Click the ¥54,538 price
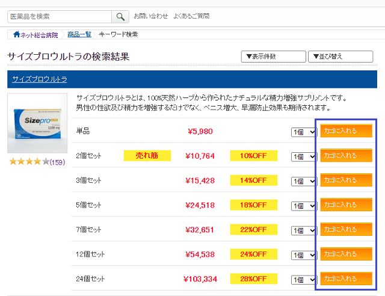 click(200, 254)
